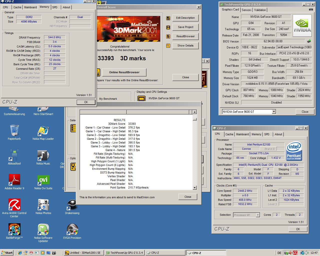Open the CPU-Z Processor #1 selection dropdown
The width and height of the screenshot is (320, 256).
click(258, 215)
